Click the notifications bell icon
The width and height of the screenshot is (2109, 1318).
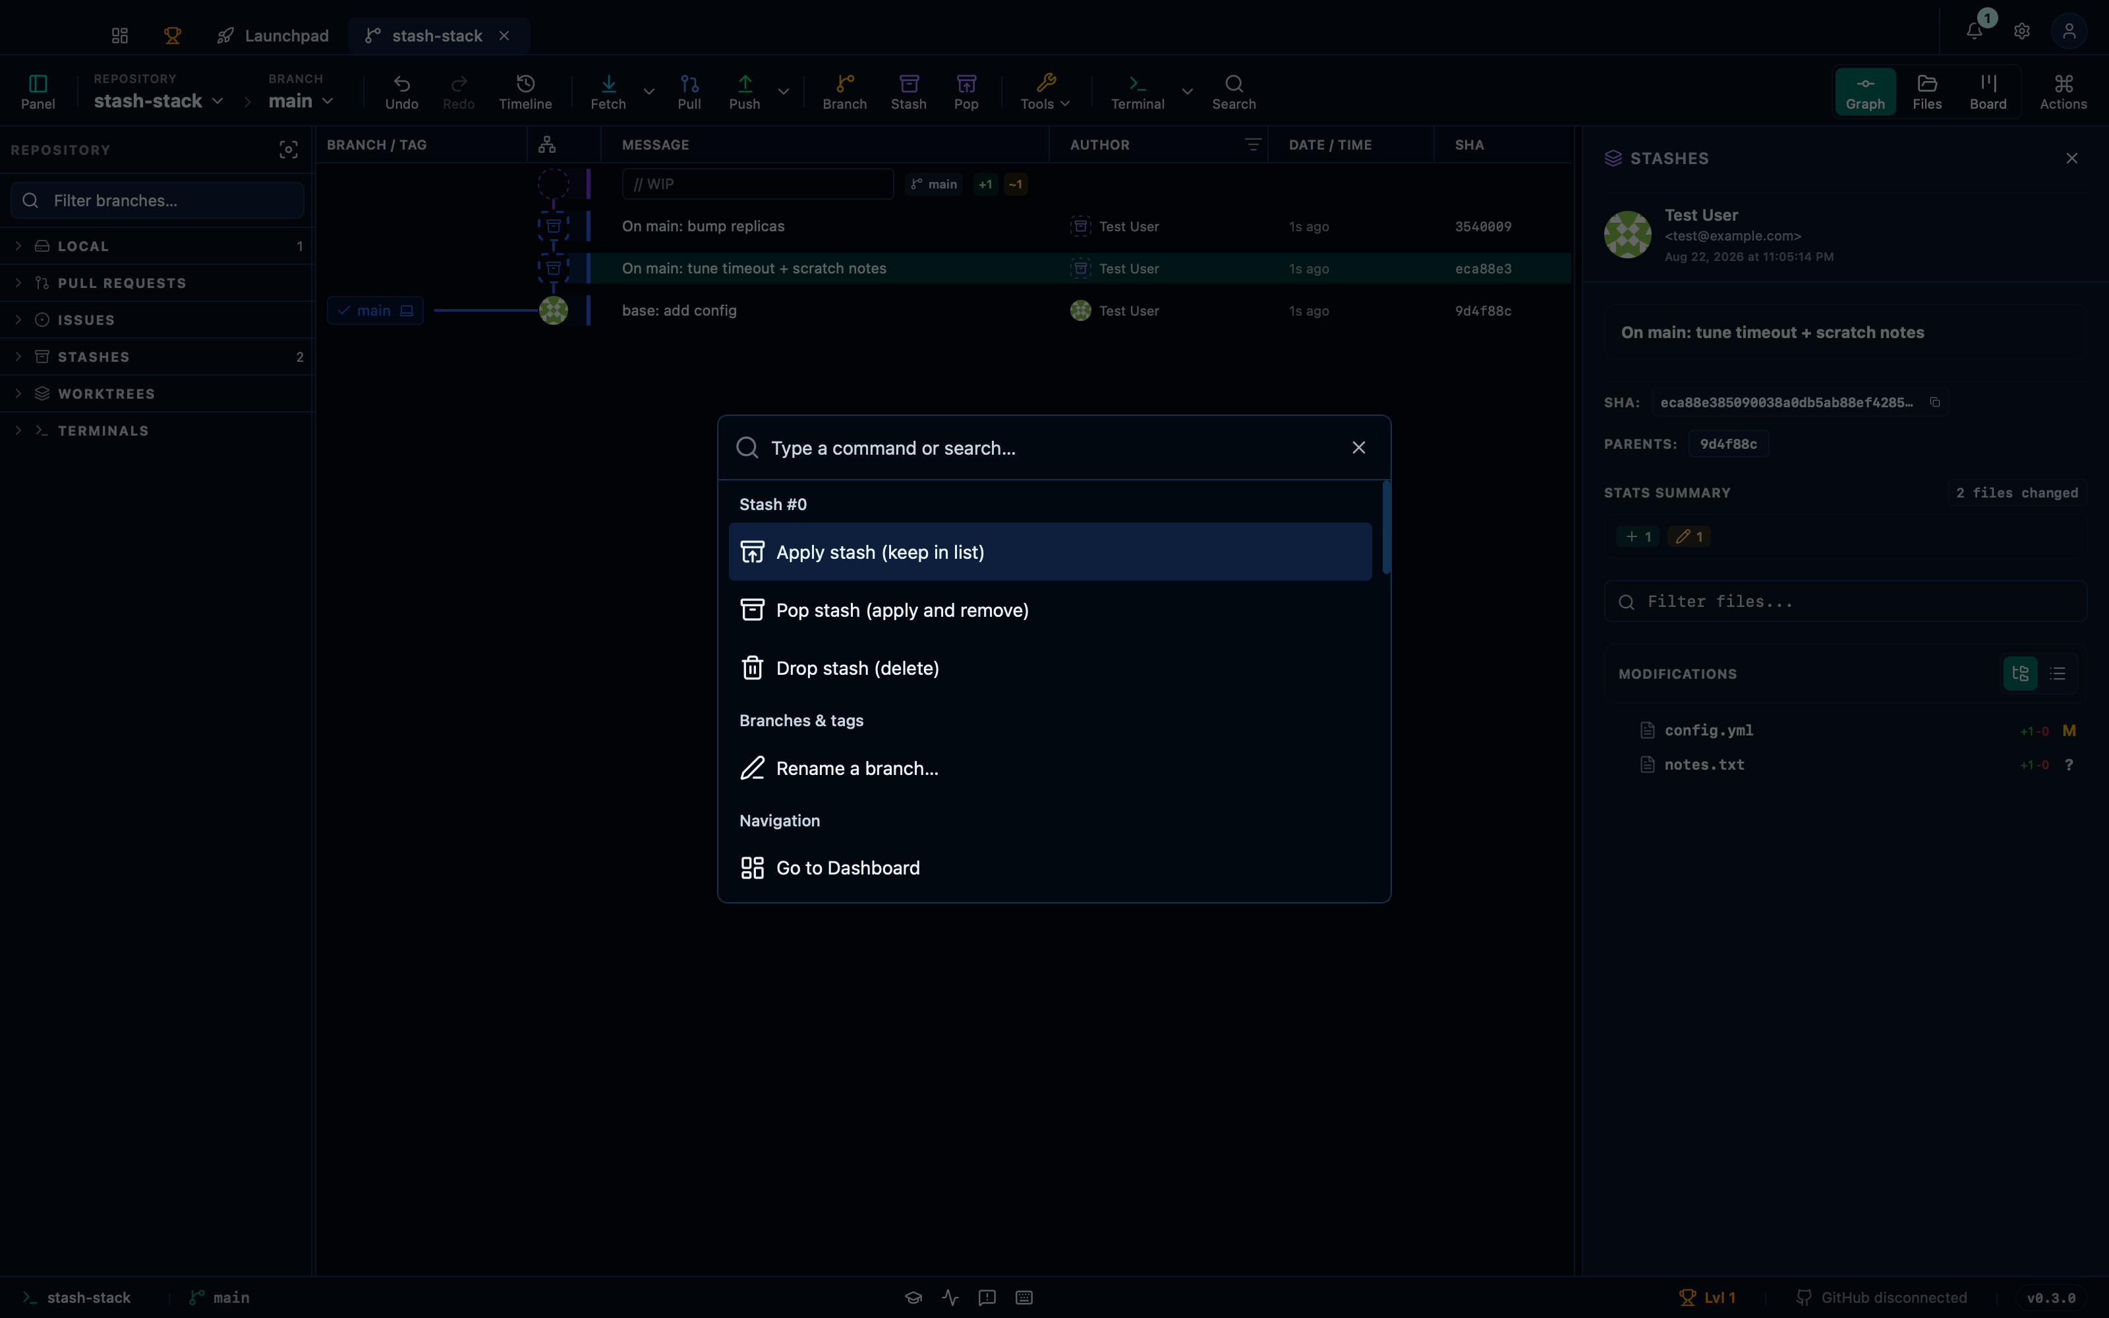pos(1974,32)
